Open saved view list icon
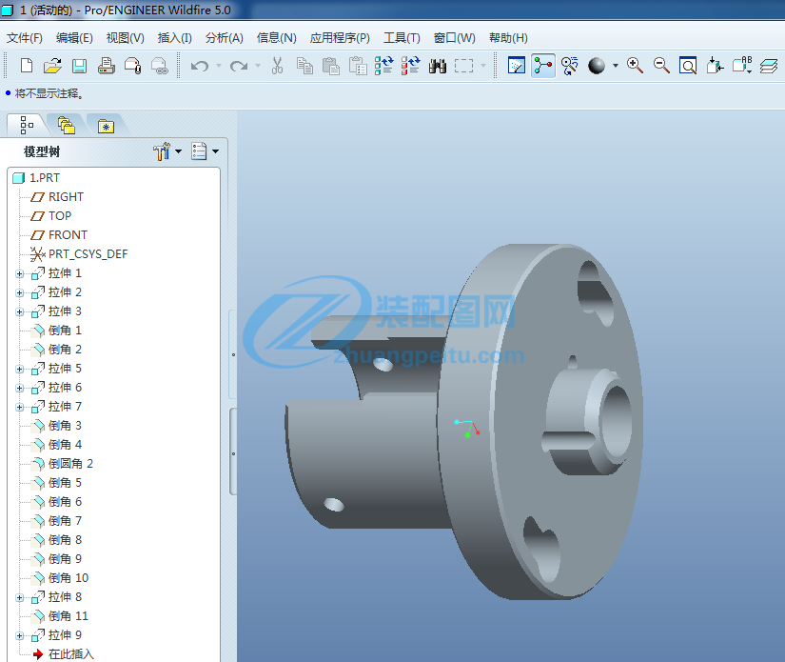This screenshot has height=662, width=785. click(x=742, y=66)
